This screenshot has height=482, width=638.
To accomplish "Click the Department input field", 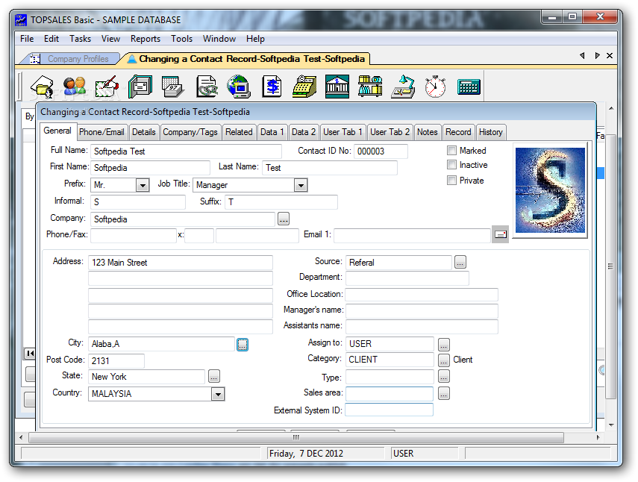I will [407, 278].
